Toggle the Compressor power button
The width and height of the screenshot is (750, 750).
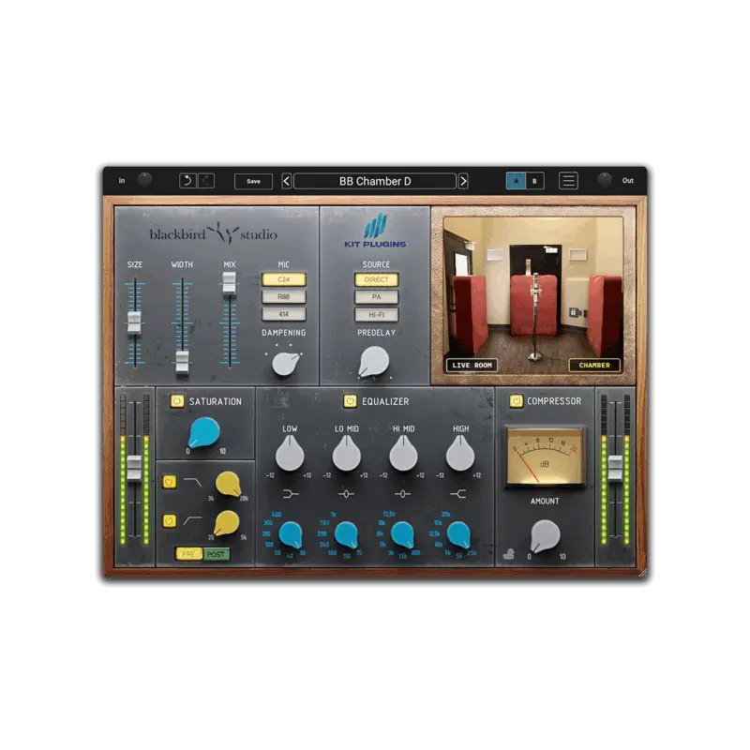[516, 401]
